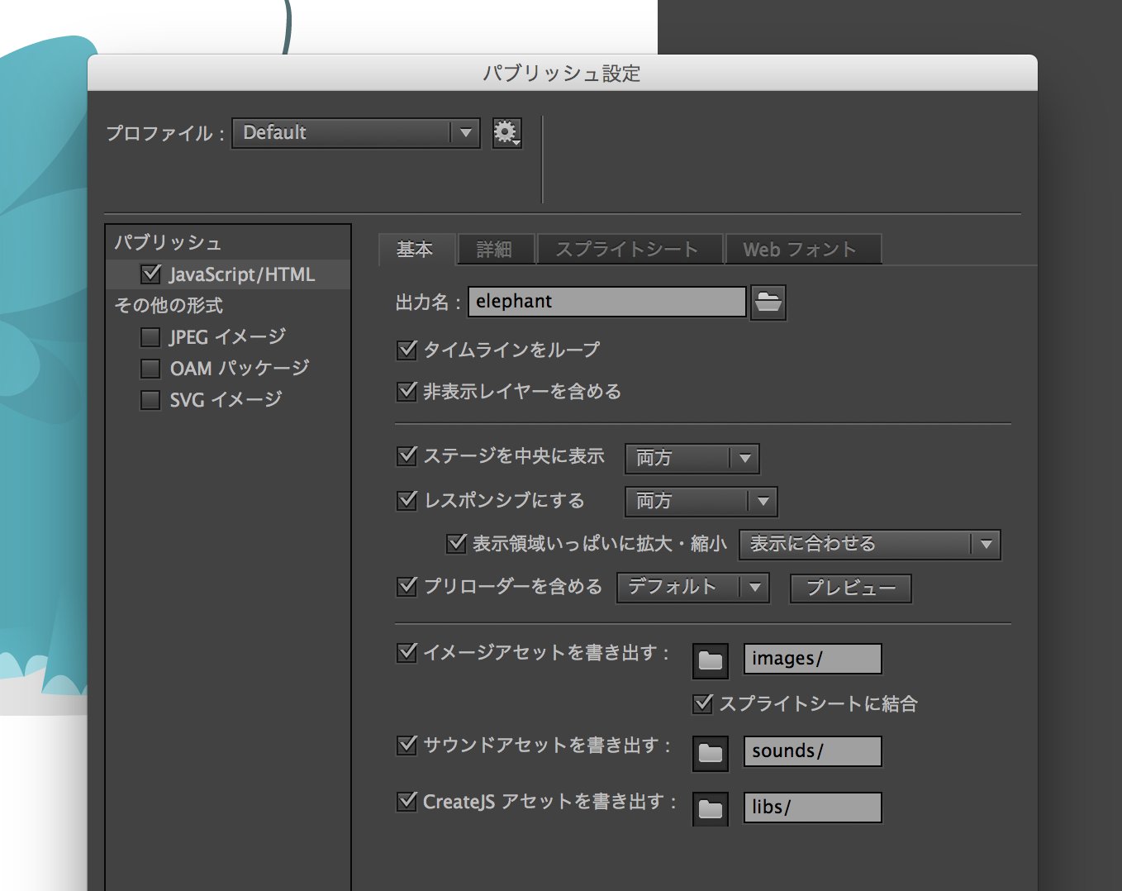Enable SVG イメージ format checkbox
Image resolution: width=1122 pixels, height=891 pixels.
(150, 400)
